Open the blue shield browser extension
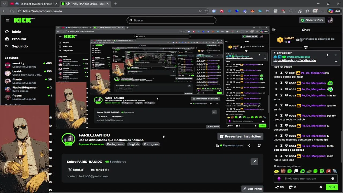This screenshot has width=343, height=193. (237, 11)
